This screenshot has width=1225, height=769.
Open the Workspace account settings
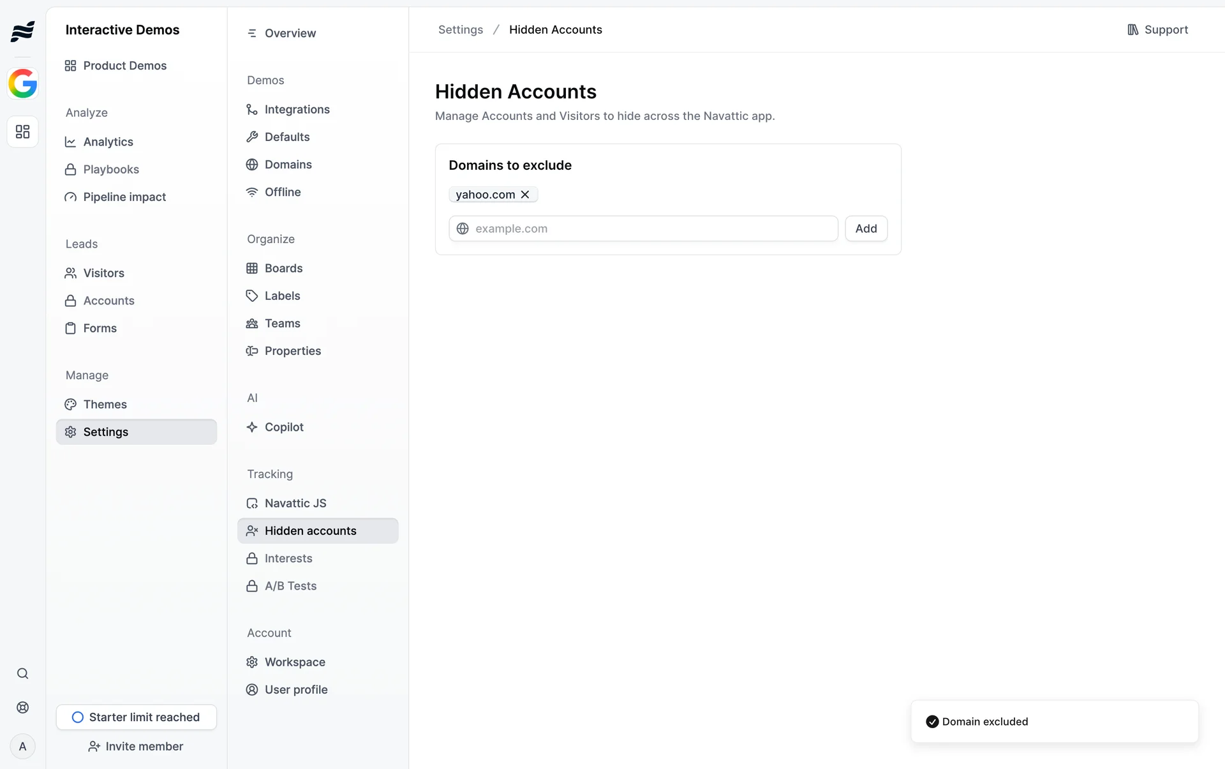tap(295, 662)
